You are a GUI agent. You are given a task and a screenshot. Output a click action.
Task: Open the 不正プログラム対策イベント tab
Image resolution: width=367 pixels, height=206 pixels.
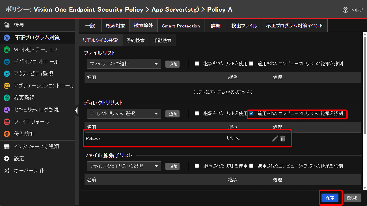pos(295,26)
